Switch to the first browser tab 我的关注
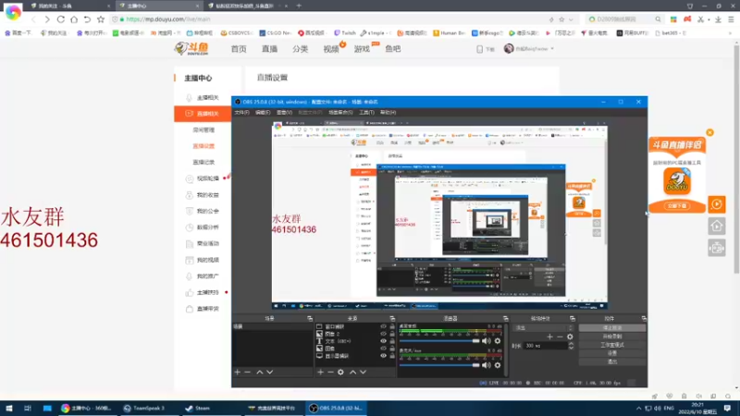The height and width of the screenshot is (416, 740). pyautogui.click(x=68, y=6)
